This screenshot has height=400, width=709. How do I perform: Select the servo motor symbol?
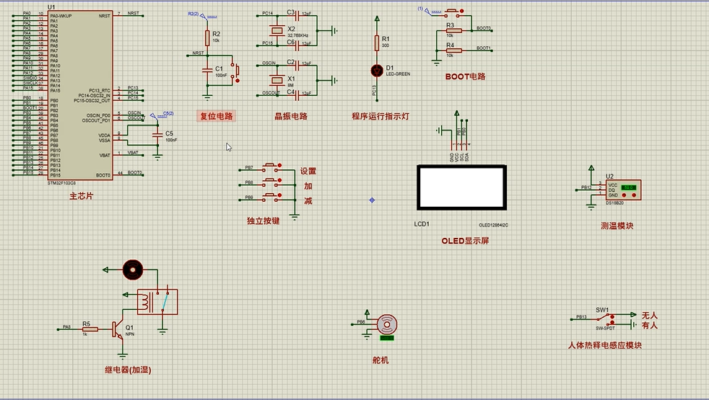click(x=387, y=325)
